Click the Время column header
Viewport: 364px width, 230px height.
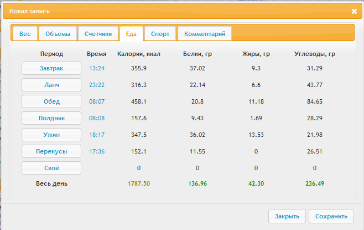tap(97, 54)
